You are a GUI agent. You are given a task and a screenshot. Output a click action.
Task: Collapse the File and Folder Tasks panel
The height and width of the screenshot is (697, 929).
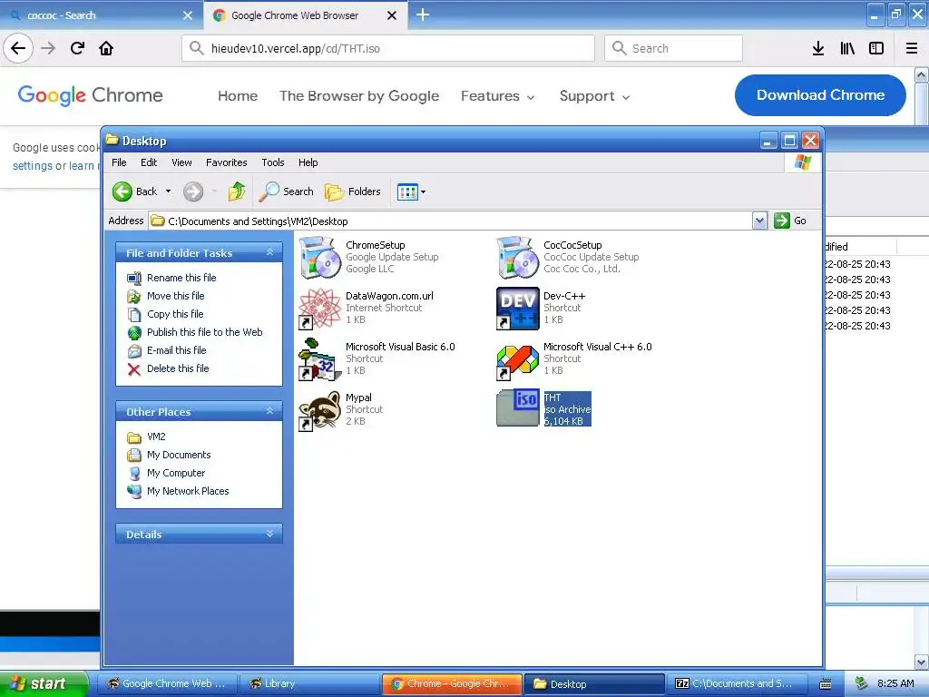269,252
